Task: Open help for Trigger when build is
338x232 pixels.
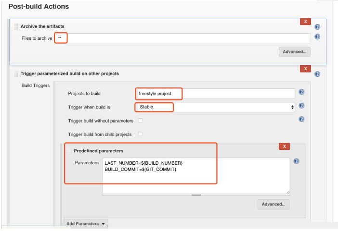Action: click(301, 106)
